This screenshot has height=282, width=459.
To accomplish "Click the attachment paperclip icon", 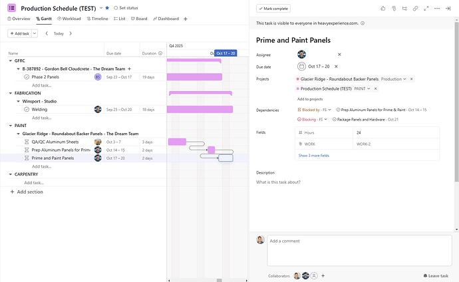I will coord(394,9).
